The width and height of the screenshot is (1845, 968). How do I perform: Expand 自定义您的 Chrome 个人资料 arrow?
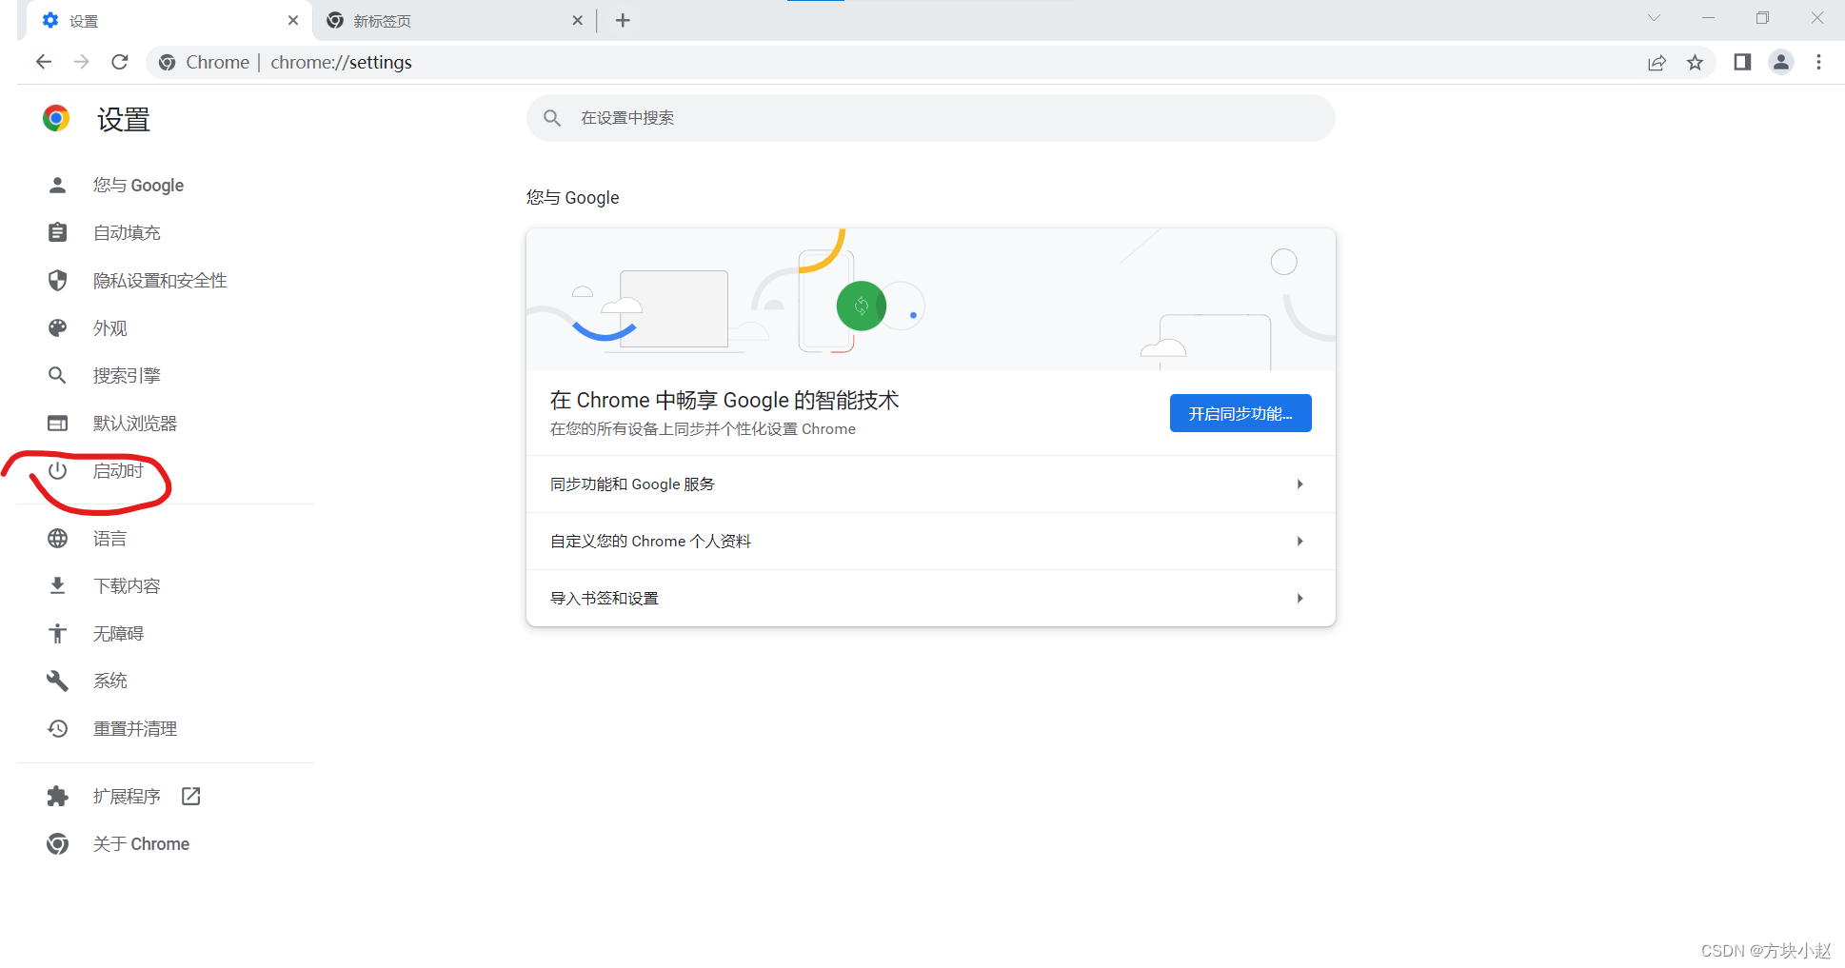pyautogui.click(x=1299, y=541)
